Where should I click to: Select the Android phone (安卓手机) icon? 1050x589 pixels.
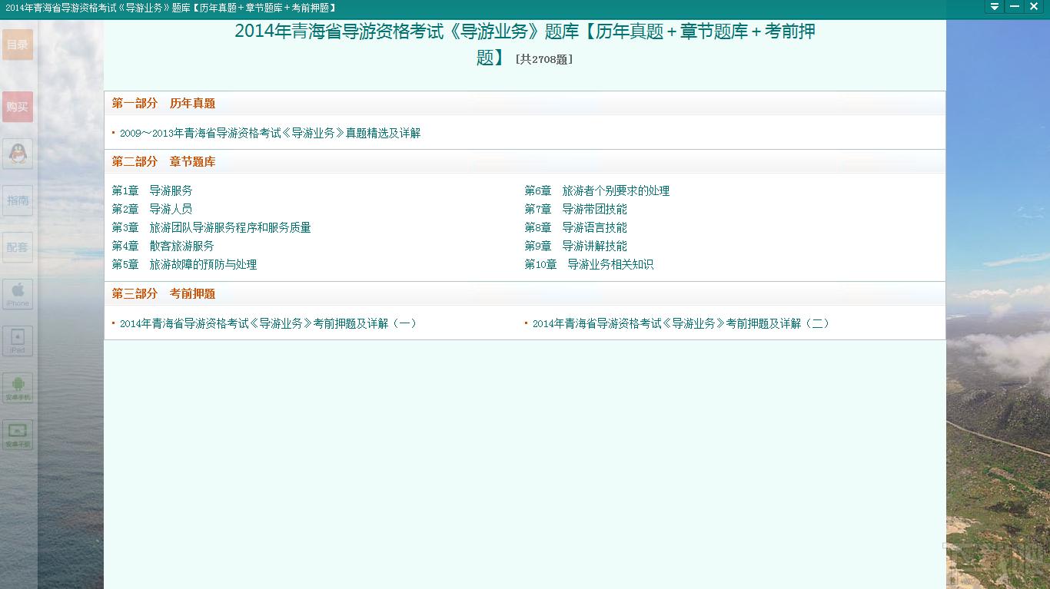18,388
